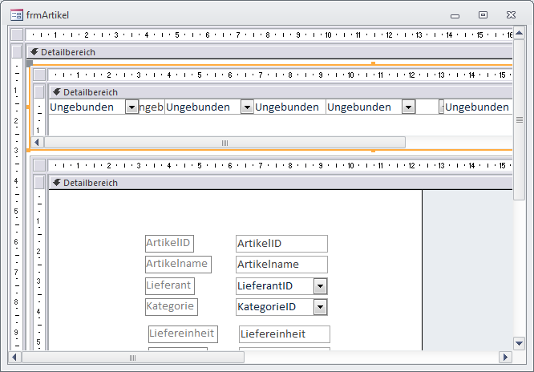Click the first Ungebunden combo box arrow
The image size is (534, 372).
click(x=131, y=107)
